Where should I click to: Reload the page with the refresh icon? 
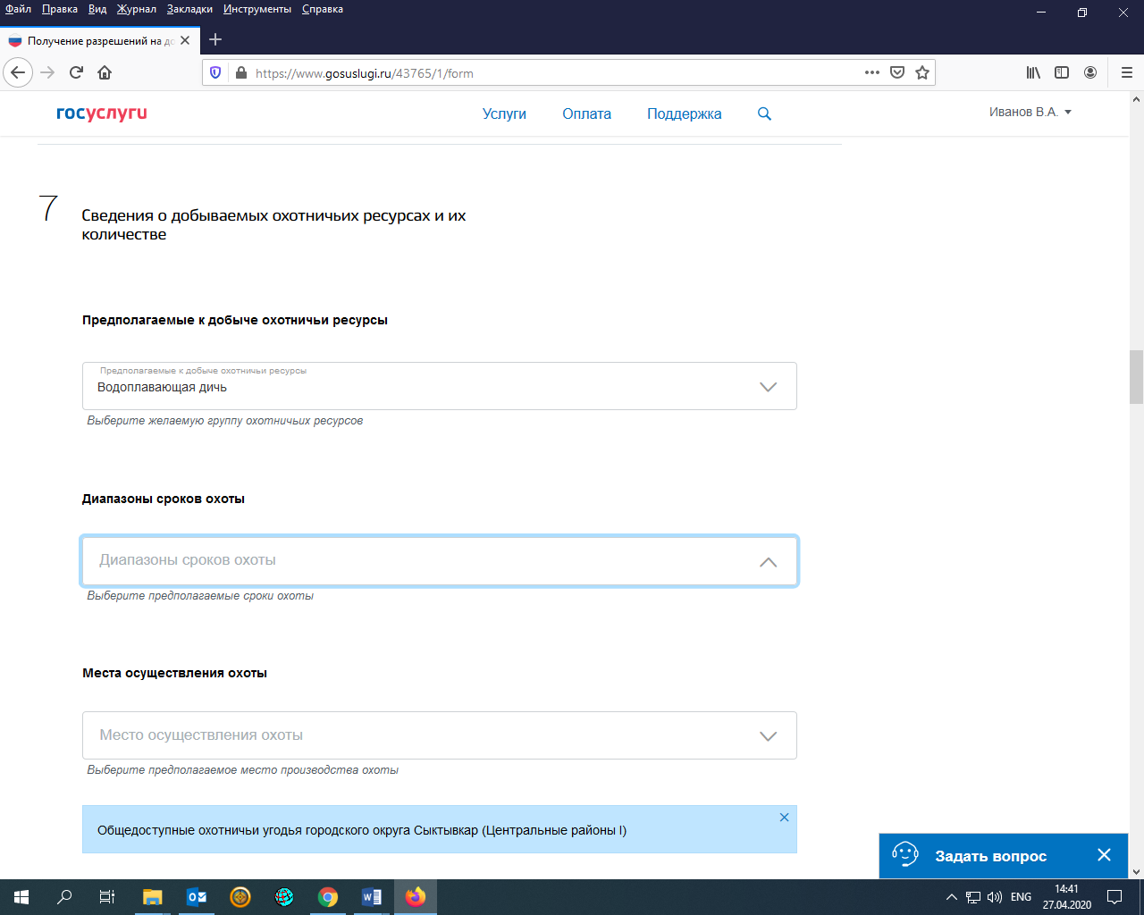(76, 73)
